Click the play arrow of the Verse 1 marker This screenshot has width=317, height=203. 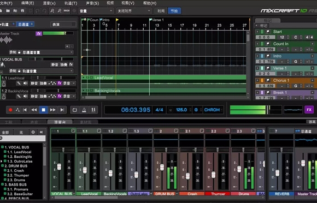click(x=257, y=68)
